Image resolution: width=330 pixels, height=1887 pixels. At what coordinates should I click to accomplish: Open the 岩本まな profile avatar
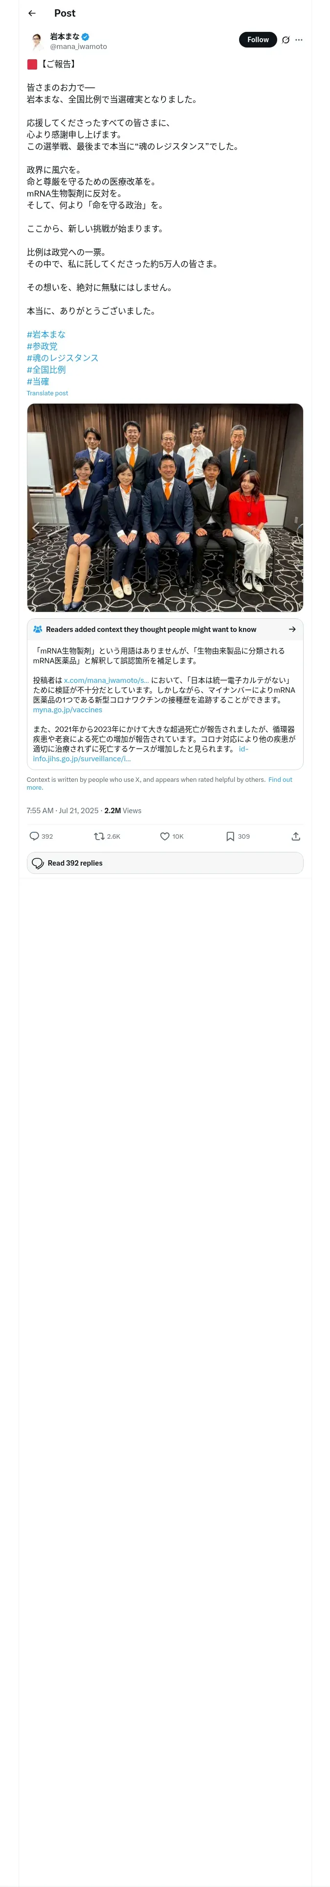click(37, 41)
